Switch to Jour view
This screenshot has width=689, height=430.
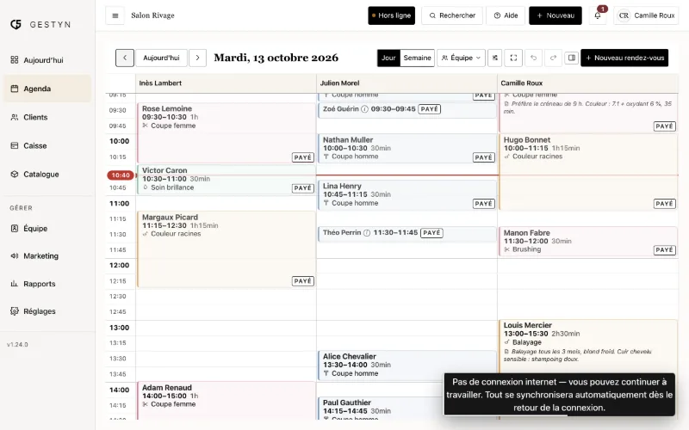388,58
